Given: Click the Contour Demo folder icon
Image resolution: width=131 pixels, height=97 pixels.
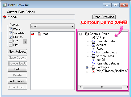Looking at the screenshot, I should click(x=87, y=34).
